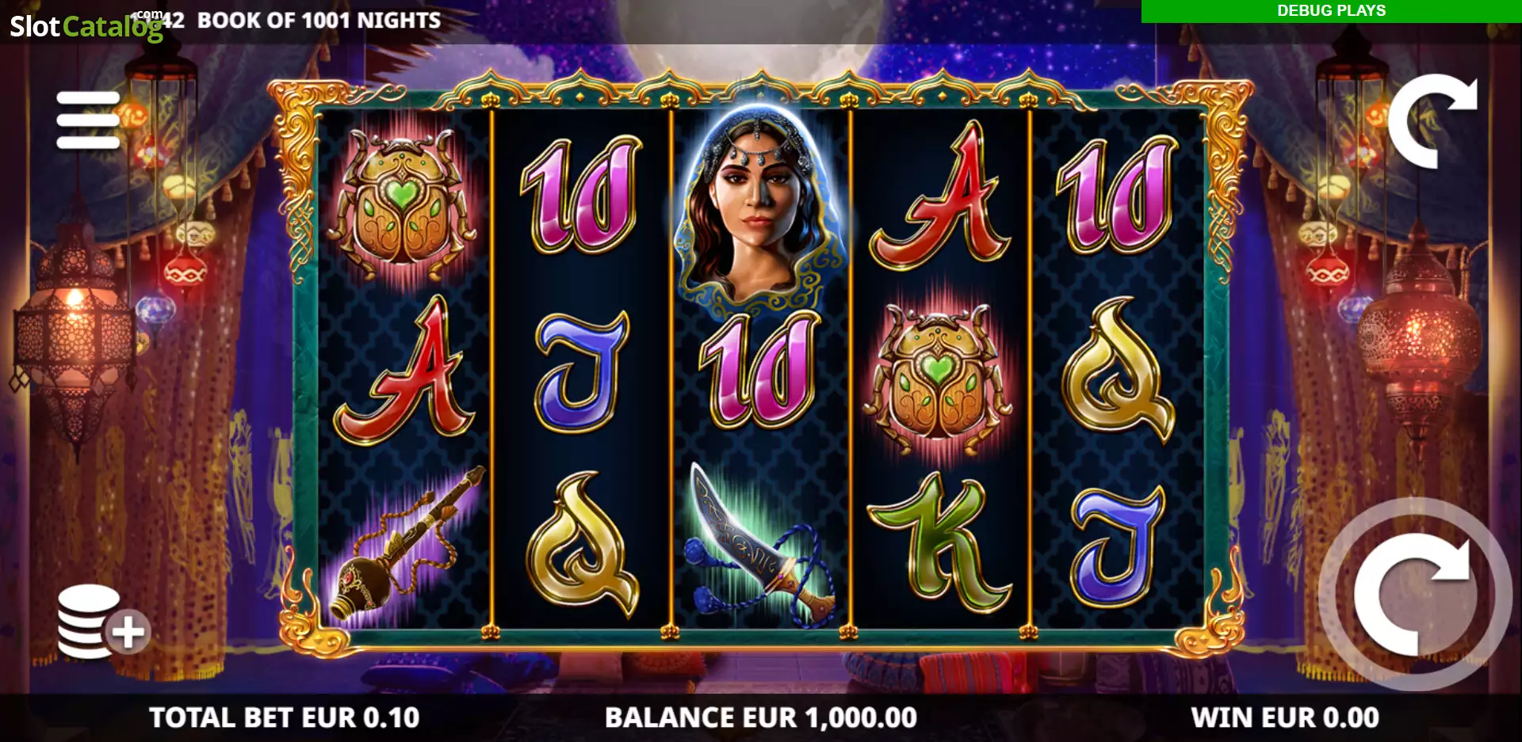The height and width of the screenshot is (742, 1522).
Task: Click the blue J on second reel
Action: point(580,371)
